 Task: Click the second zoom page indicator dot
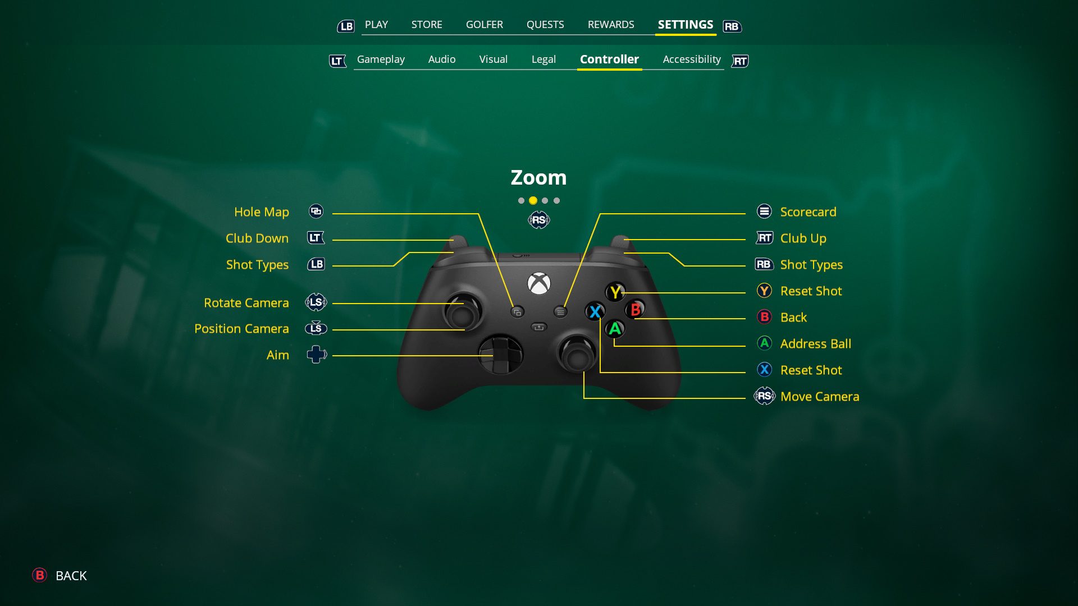pos(532,200)
